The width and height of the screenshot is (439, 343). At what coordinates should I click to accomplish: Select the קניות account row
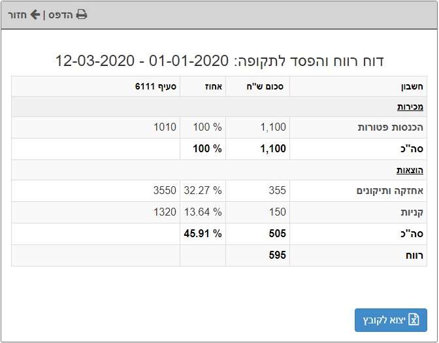pyautogui.click(x=219, y=212)
